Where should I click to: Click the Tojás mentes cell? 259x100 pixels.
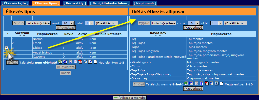(221, 47)
